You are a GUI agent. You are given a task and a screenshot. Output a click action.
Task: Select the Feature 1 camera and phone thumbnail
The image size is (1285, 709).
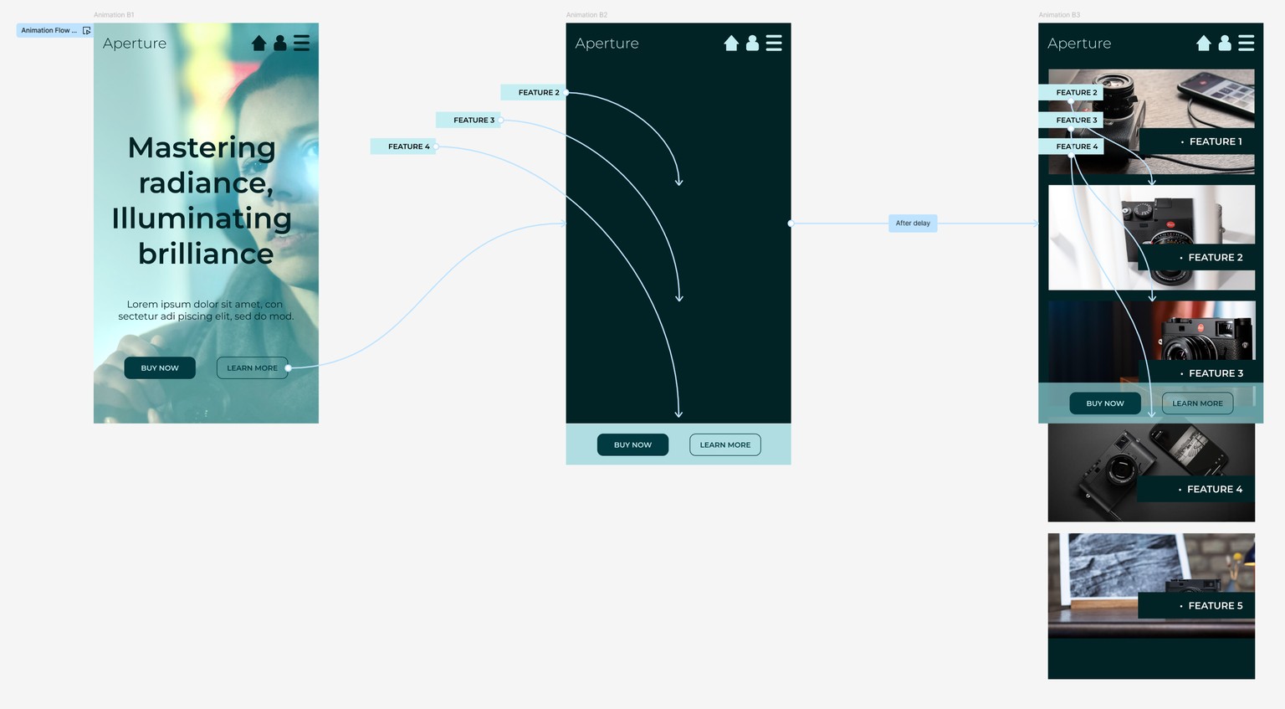point(1151,121)
